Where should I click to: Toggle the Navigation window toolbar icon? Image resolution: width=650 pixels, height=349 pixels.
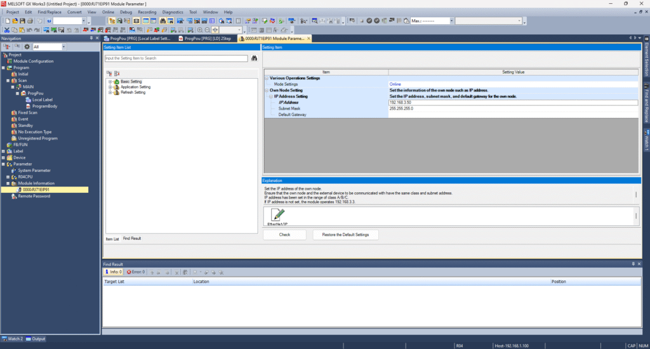pos(112,21)
